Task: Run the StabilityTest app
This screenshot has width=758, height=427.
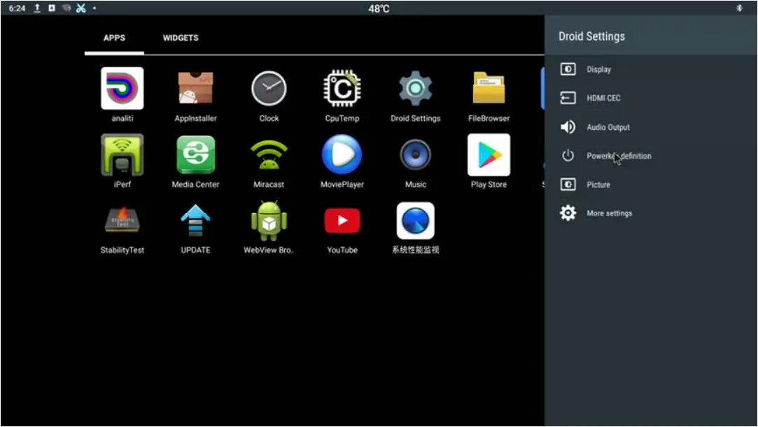Action: 122,219
